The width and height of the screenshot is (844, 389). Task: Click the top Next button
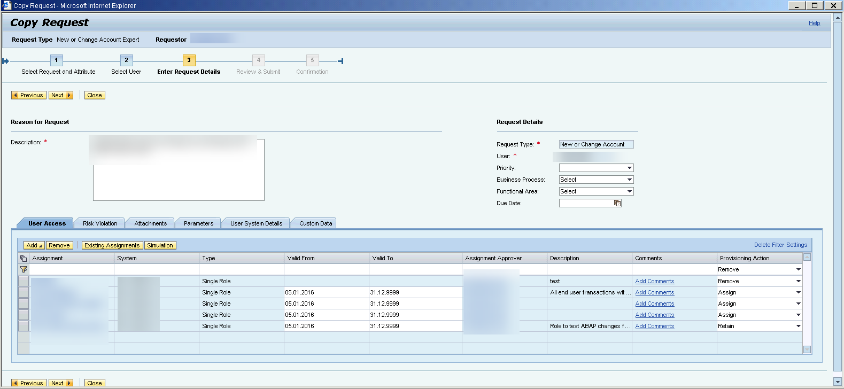(x=61, y=95)
